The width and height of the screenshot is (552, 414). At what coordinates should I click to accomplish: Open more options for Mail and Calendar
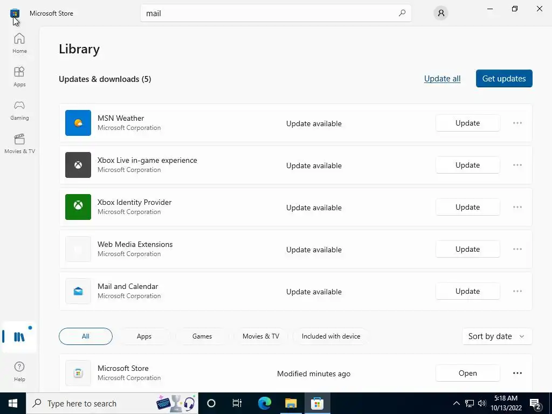pyautogui.click(x=517, y=291)
